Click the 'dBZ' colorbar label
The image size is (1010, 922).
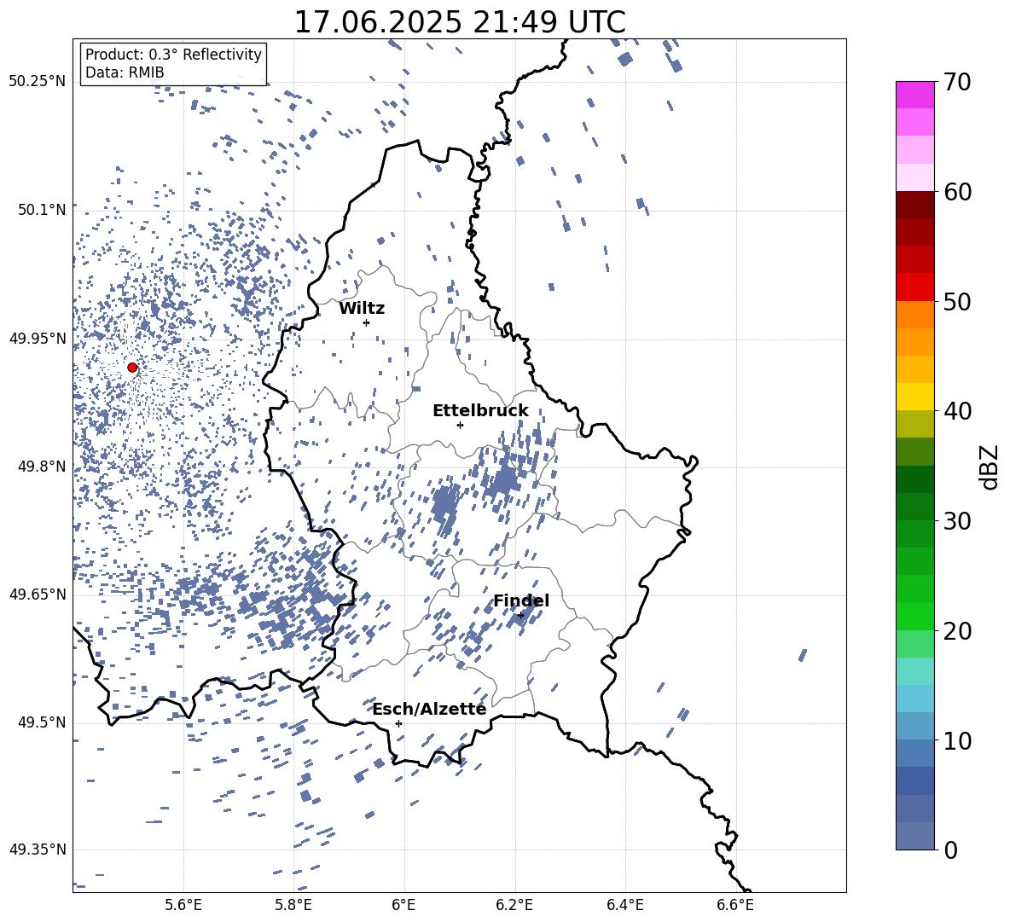click(990, 467)
